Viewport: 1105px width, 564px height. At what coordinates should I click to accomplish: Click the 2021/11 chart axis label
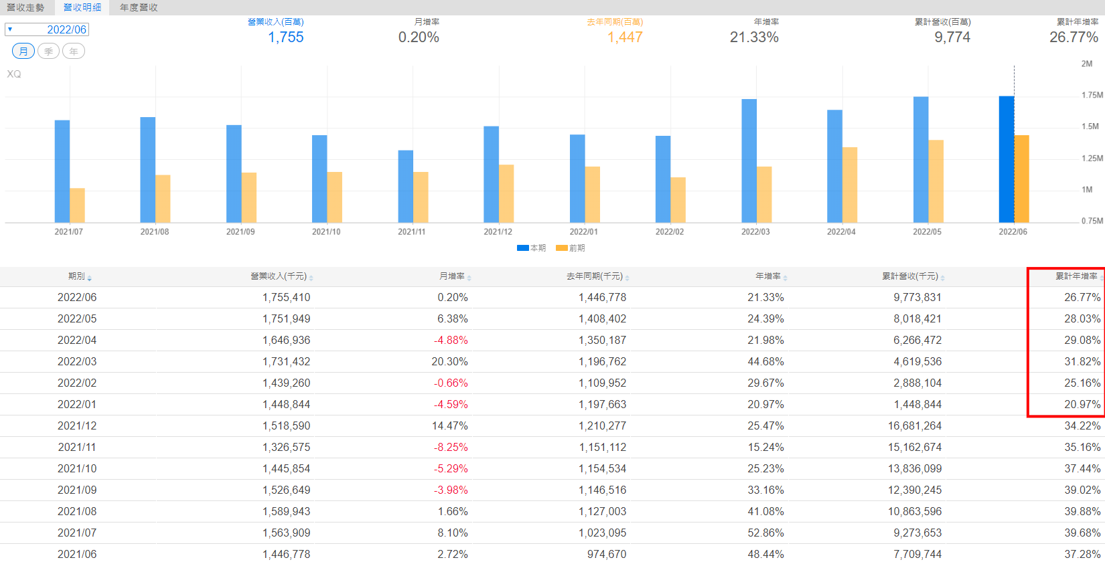point(412,231)
